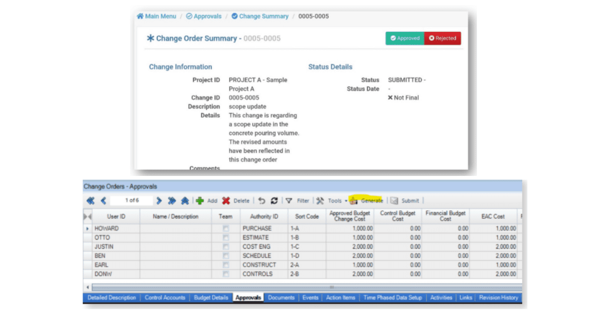Click the Generate icon in toolbar
The width and height of the screenshot is (607, 317).
click(354, 201)
